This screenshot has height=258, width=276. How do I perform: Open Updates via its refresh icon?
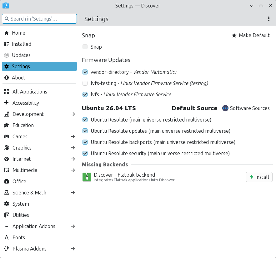(x=7, y=55)
